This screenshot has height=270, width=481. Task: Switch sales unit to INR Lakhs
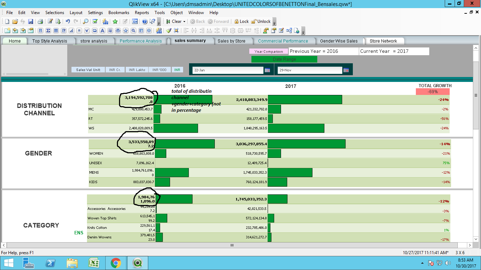click(x=137, y=70)
